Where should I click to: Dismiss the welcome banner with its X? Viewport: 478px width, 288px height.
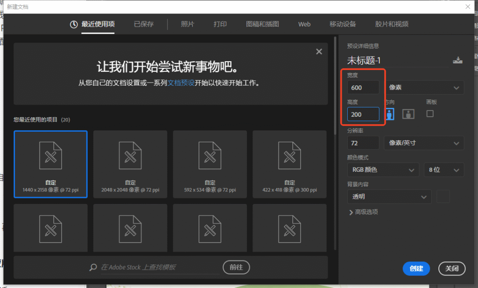point(319,51)
